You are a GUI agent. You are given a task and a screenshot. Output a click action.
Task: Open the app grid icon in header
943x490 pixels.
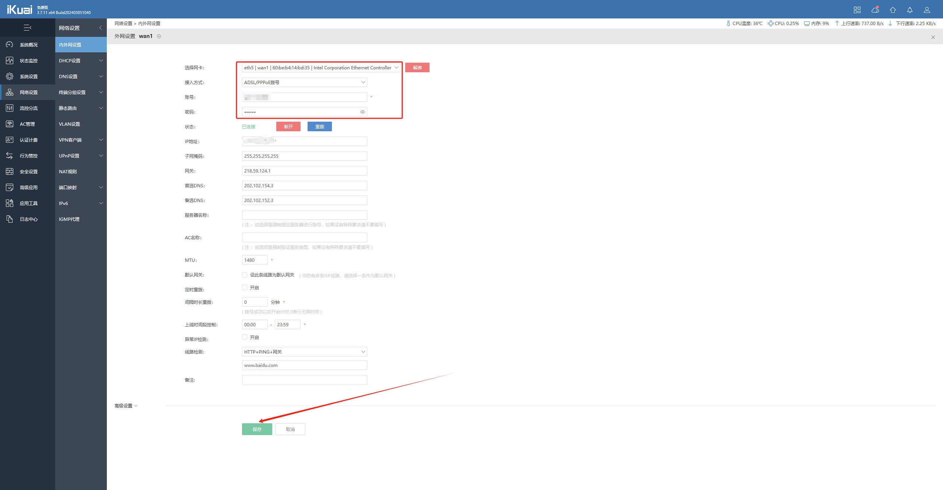[x=857, y=10]
